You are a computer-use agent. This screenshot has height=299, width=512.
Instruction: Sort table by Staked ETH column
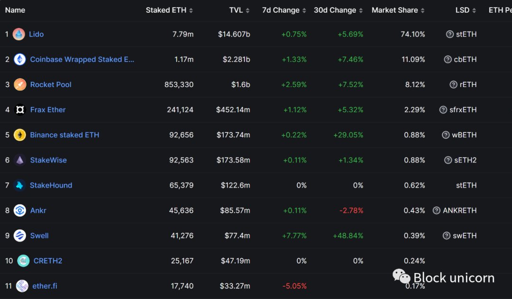pyautogui.click(x=169, y=10)
